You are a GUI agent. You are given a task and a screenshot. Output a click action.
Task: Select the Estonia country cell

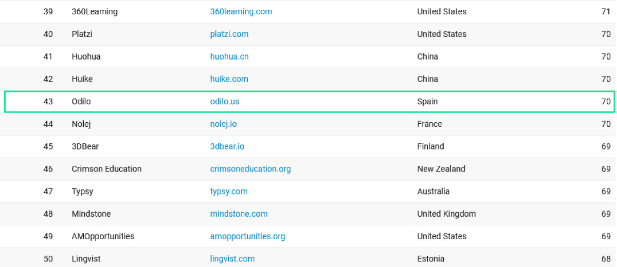[x=431, y=259]
